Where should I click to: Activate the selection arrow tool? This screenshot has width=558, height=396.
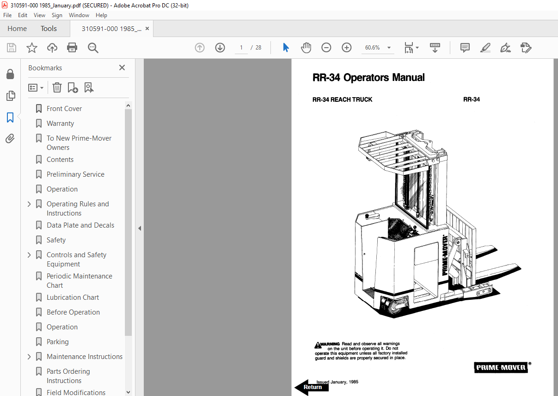[286, 48]
